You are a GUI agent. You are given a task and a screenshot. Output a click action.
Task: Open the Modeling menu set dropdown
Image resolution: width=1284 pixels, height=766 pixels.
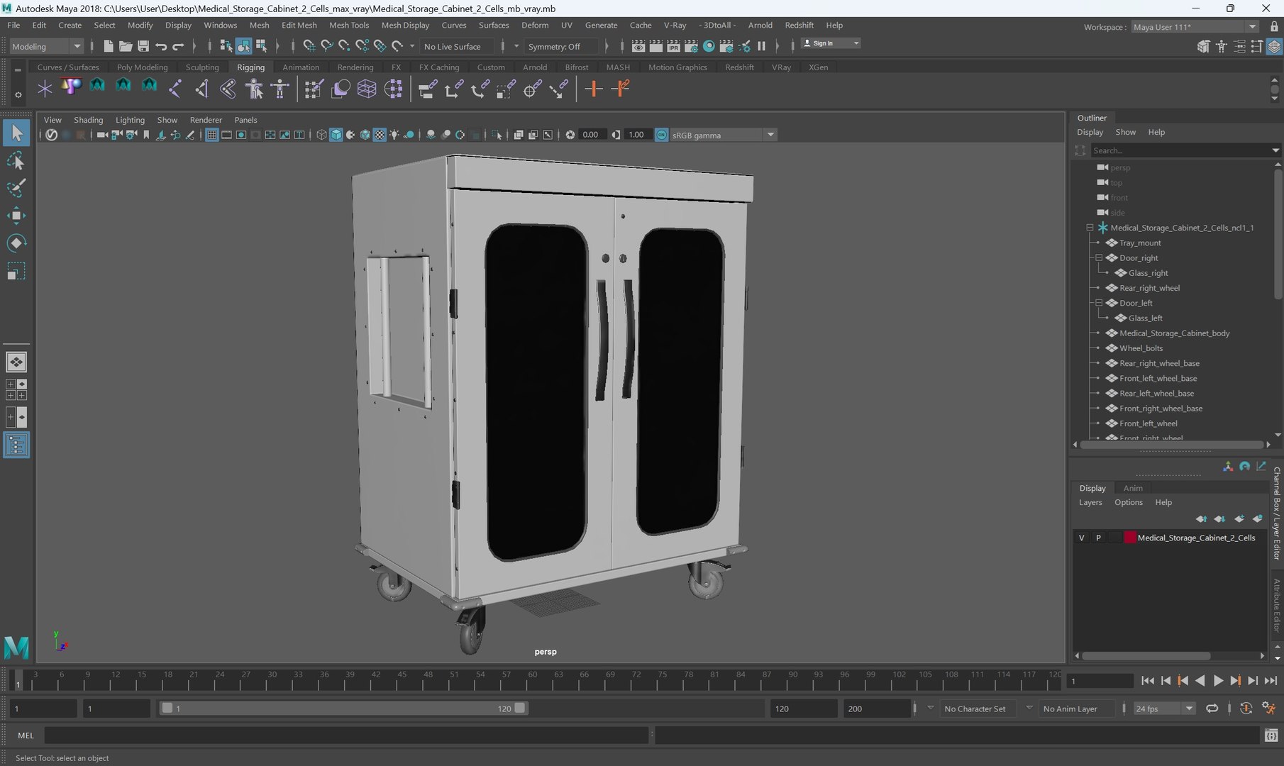[x=47, y=46]
